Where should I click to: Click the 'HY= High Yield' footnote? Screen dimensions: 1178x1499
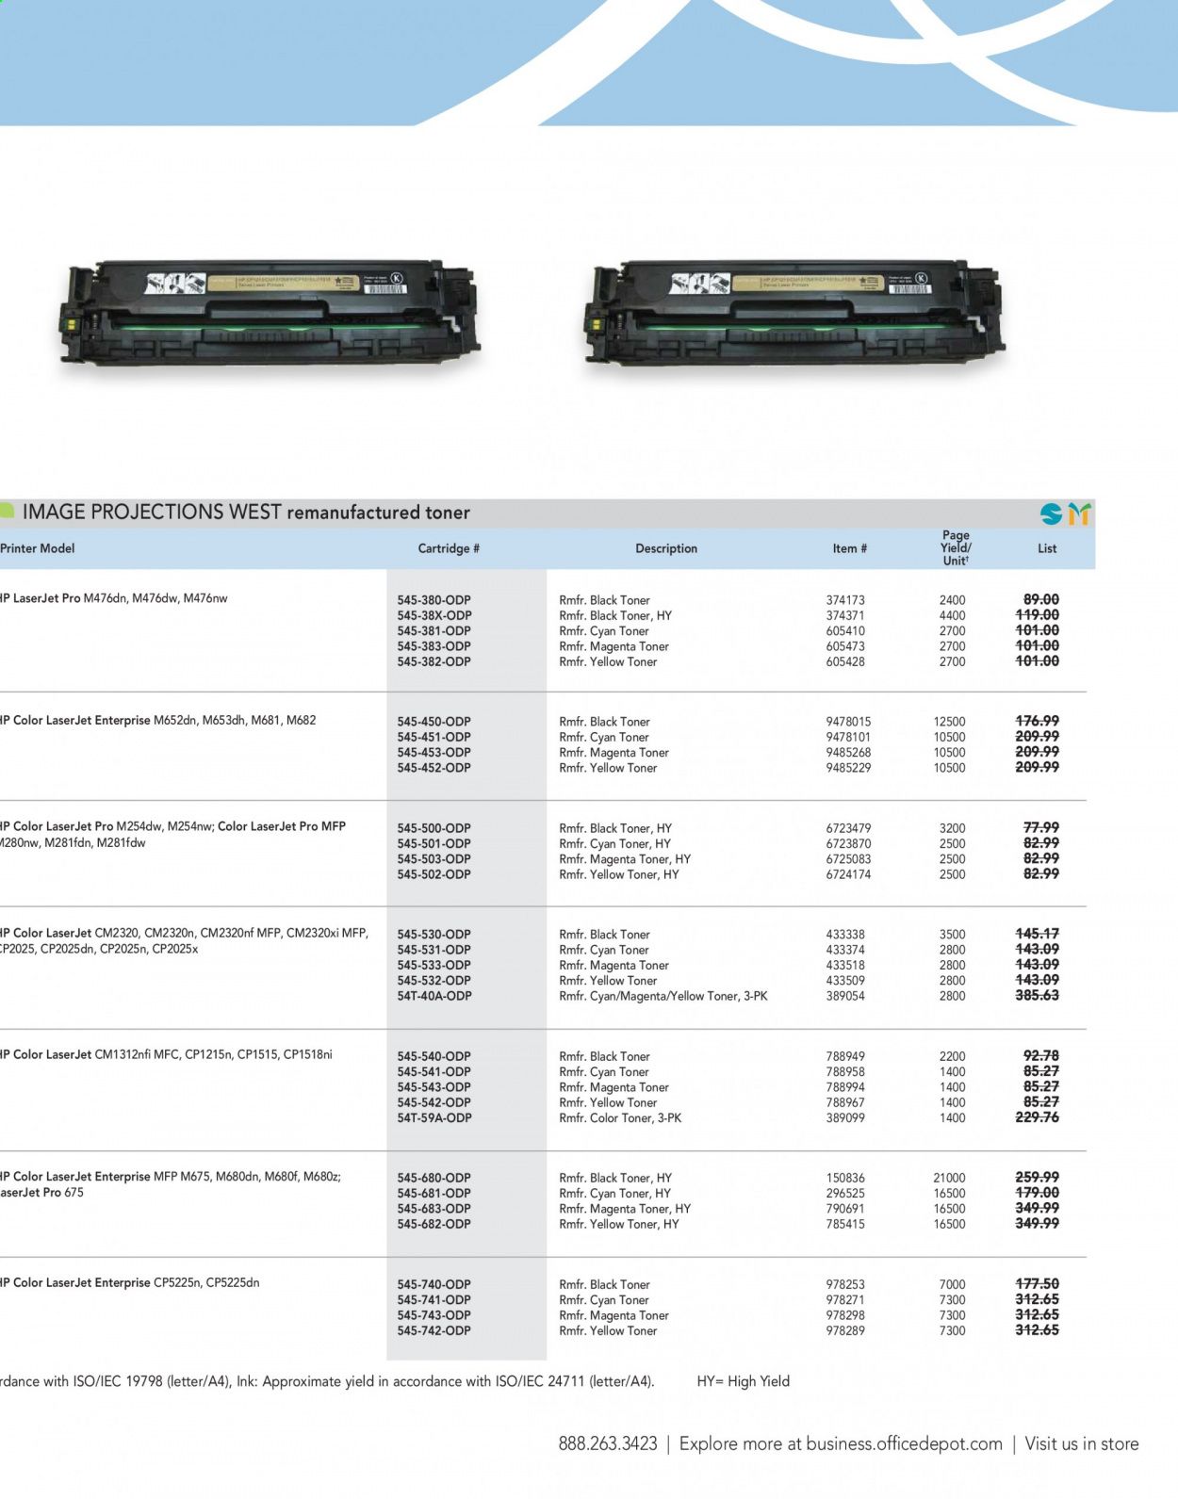point(743,1381)
